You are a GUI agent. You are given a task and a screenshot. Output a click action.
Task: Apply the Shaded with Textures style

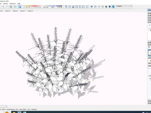click(109, 7)
